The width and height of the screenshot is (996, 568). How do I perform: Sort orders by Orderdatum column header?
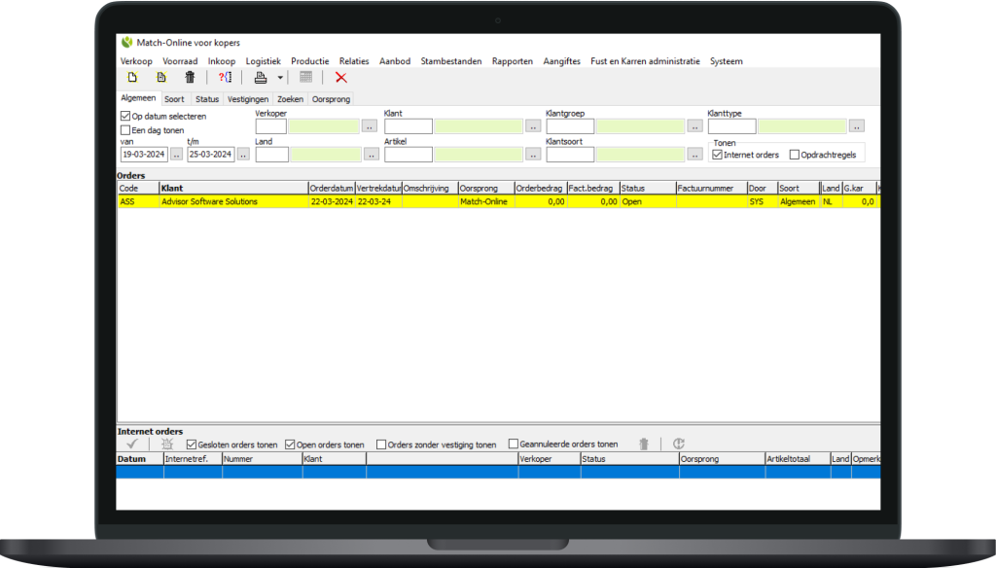(x=331, y=188)
